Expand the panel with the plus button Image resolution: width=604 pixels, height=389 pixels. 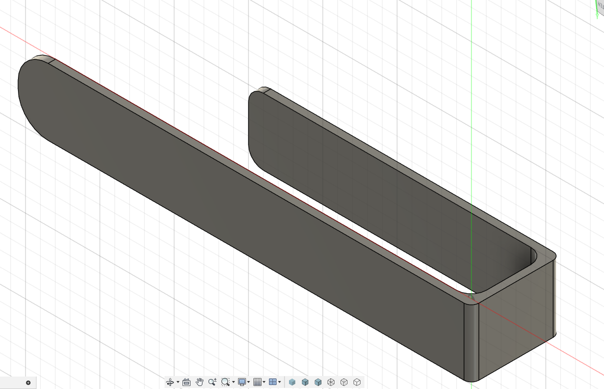28,383
